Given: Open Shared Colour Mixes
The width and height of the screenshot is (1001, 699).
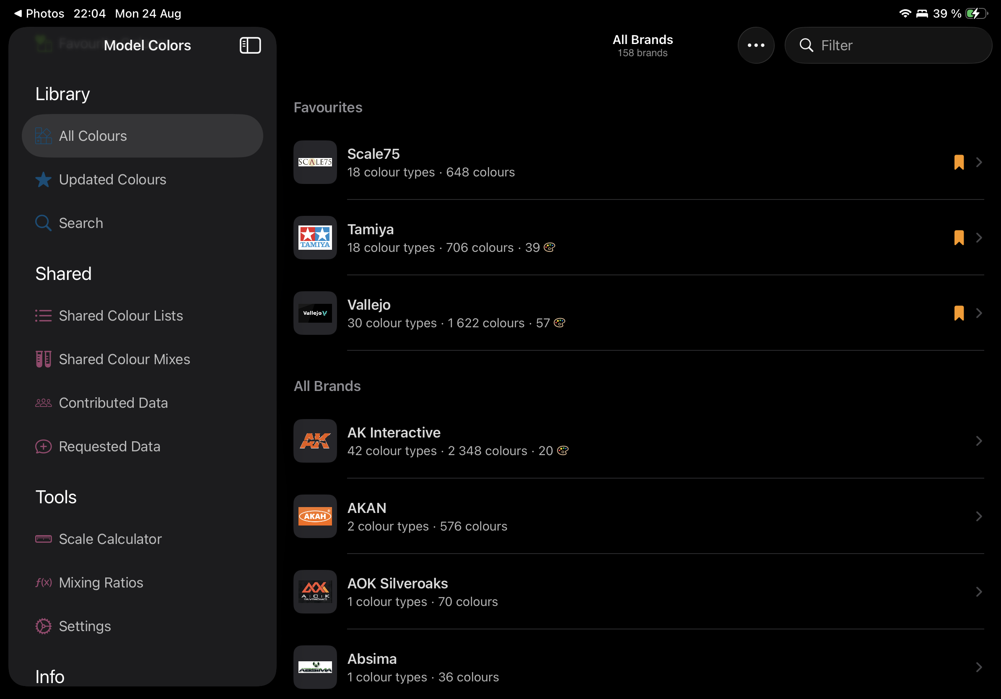Looking at the screenshot, I should click(x=143, y=359).
